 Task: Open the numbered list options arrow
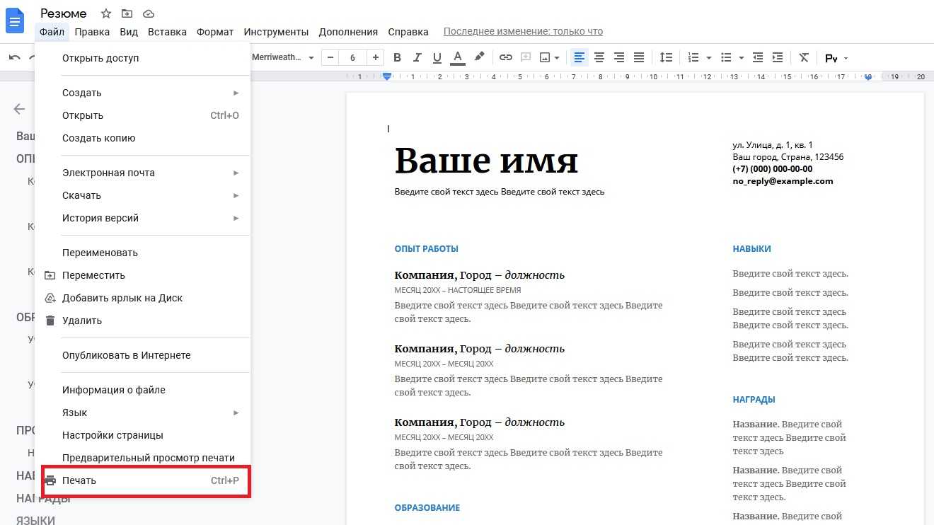click(x=709, y=58)
